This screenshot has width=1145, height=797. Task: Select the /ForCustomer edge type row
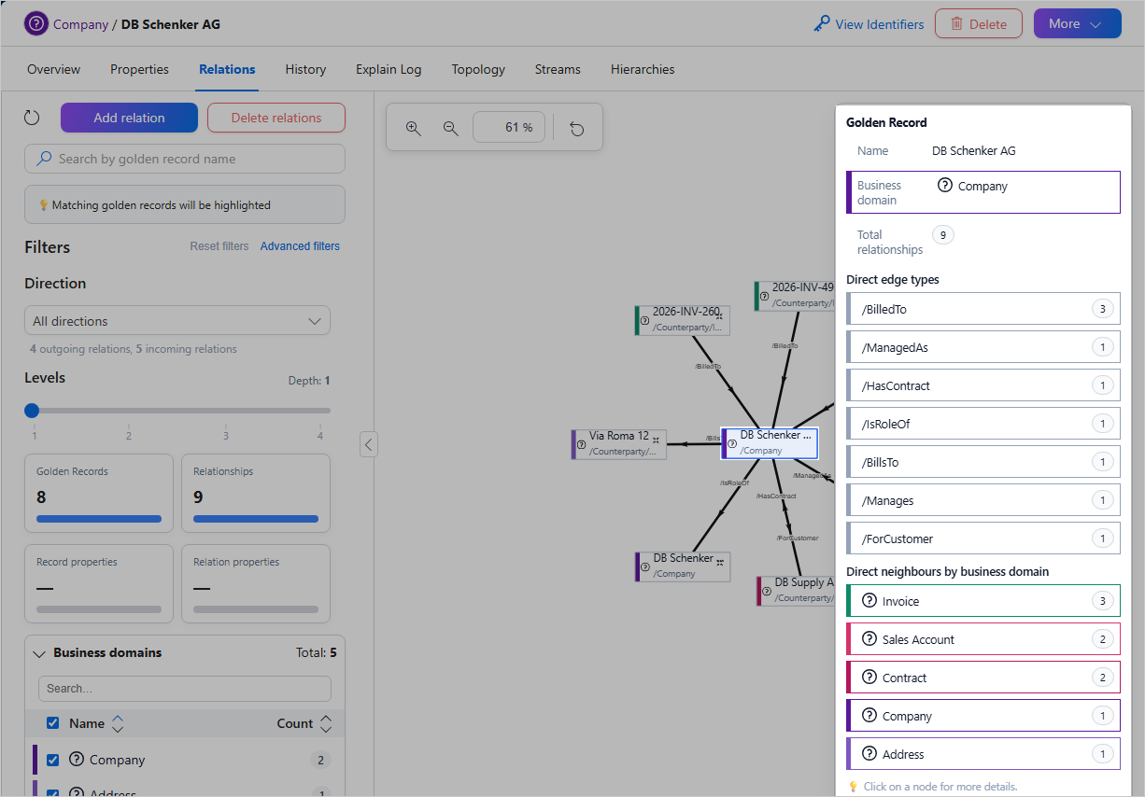983,538
